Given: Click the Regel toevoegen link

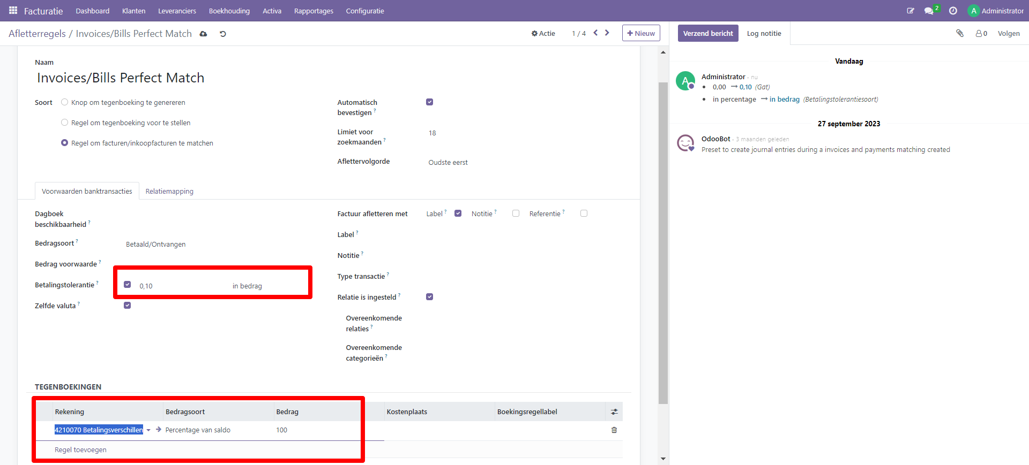Looking at the screenshot, I should pyautogui.click(x=80, y=449).
